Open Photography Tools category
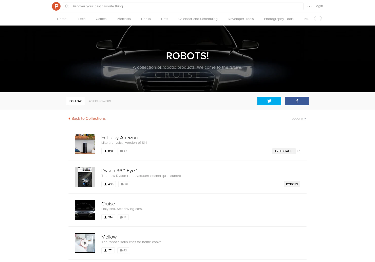Viewport: 375px width, 262px height. pyautogui.click(x=279, y=19)
